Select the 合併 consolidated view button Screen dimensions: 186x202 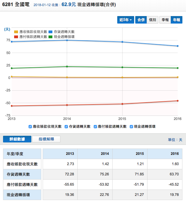tap(141, 20)
